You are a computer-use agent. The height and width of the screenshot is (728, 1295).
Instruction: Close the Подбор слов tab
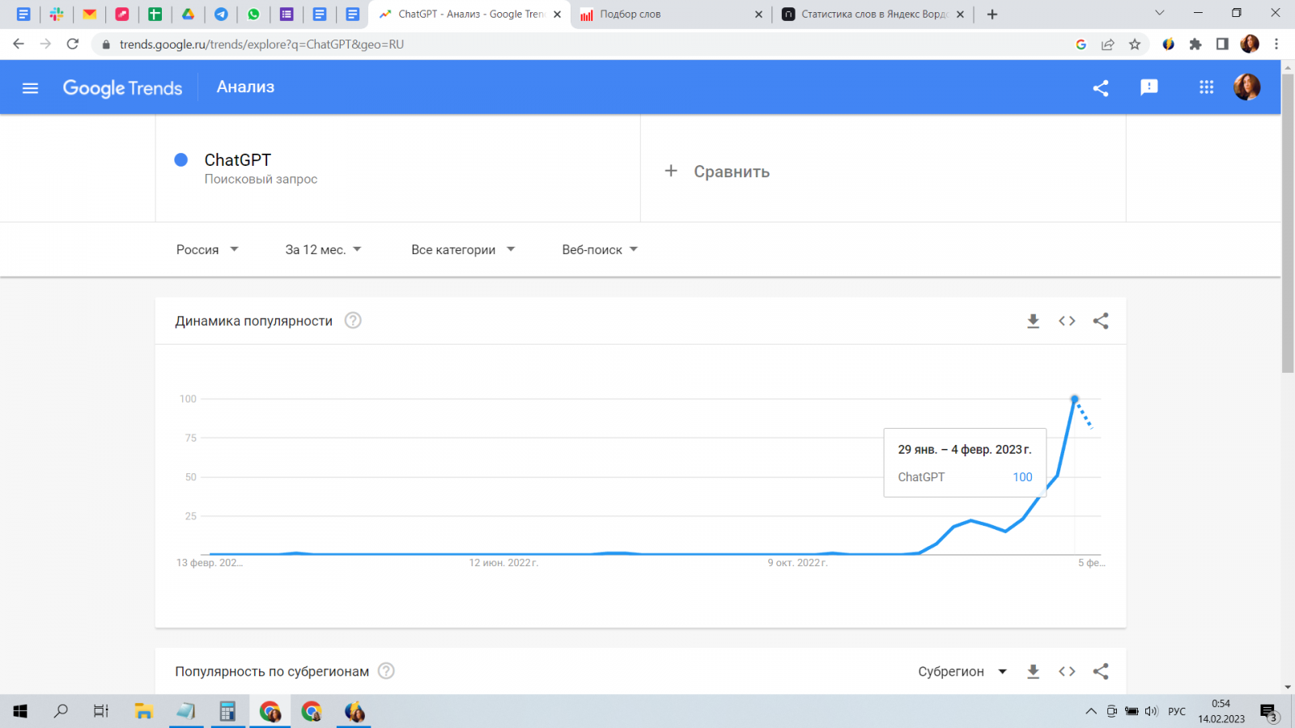coord(758,15)
